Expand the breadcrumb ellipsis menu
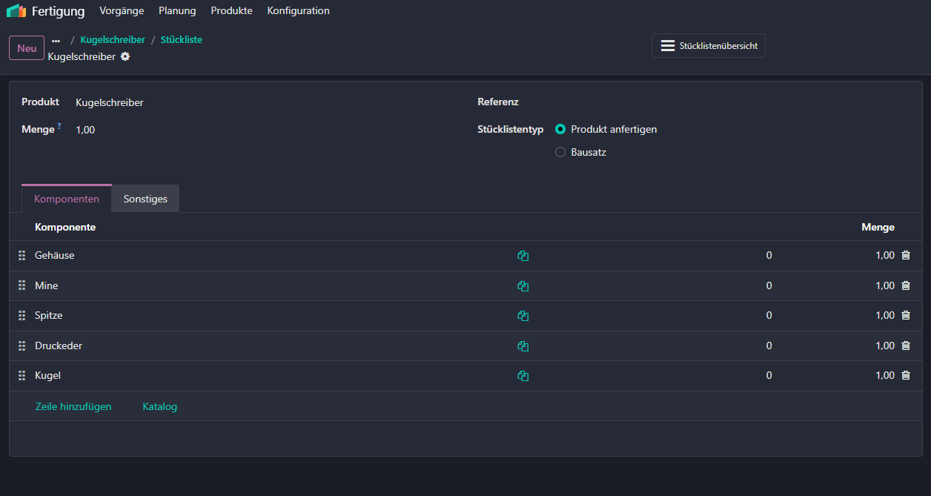The image size is (931, 496). coord(56,40)
